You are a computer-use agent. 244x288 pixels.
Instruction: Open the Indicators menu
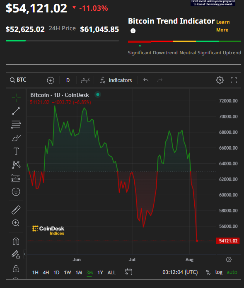[x=116, y=80]
